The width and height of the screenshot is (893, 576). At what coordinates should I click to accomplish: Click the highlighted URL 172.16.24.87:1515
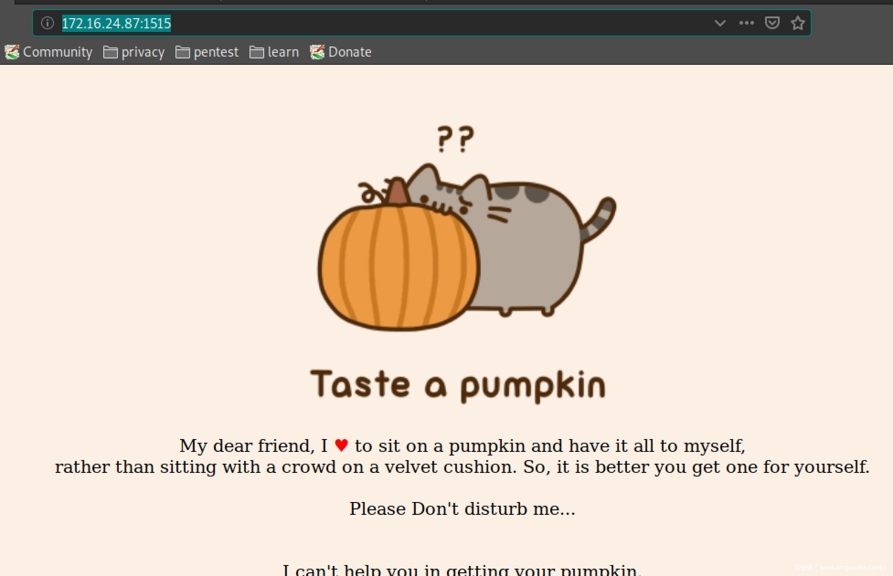116,23
